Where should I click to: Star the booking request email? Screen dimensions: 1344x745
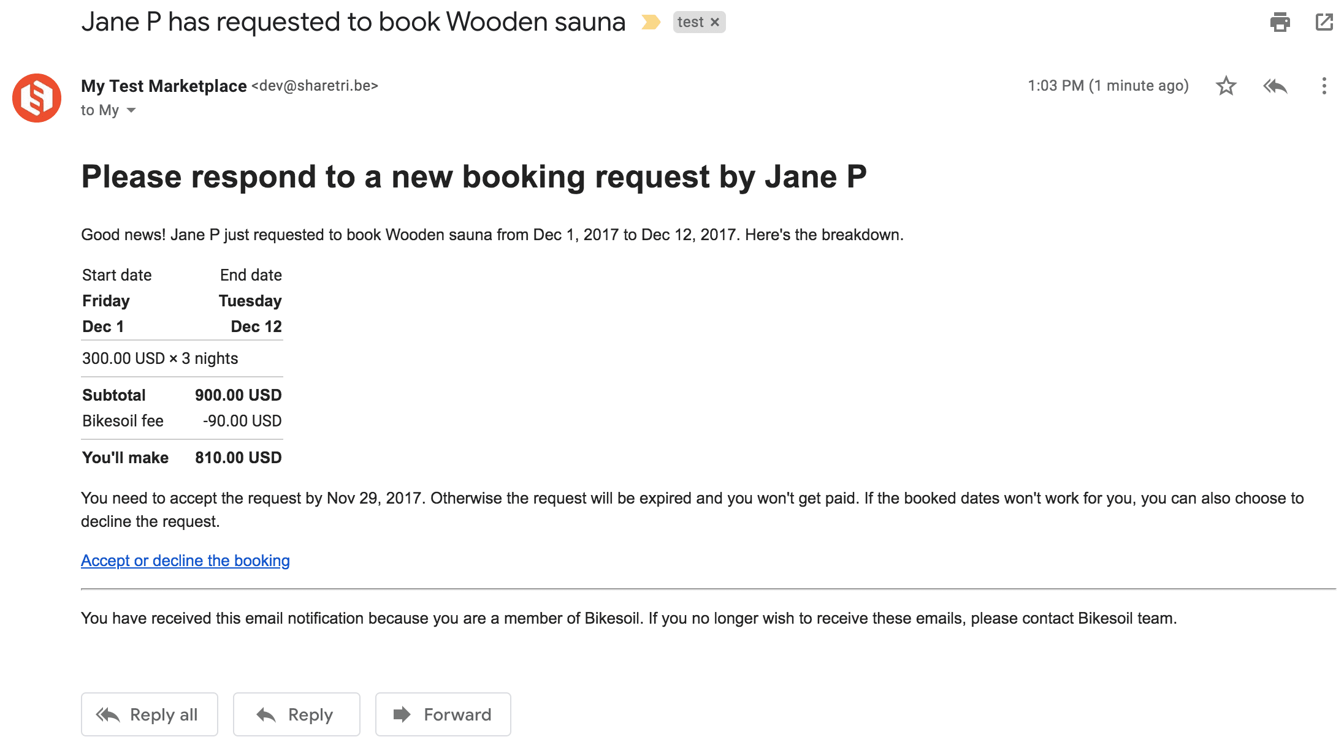1226,86
